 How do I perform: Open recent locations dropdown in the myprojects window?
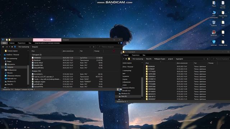click(x=124, y=59)
